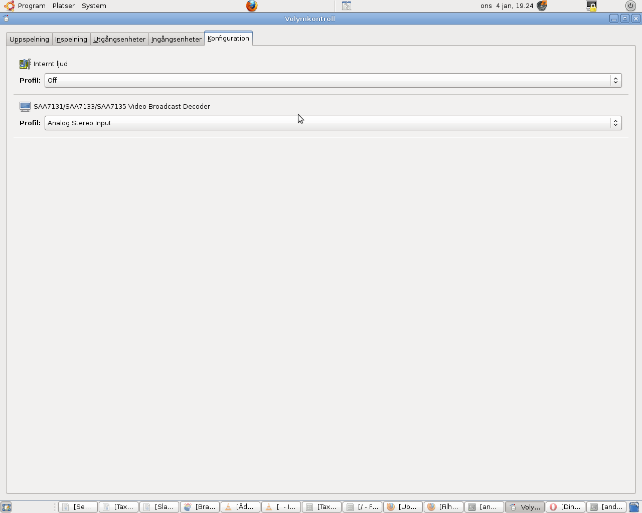The height and width of the screenshot is (513, 642).
Task: Switch to the [Bra... taskbar window
Action: (200, 507)
